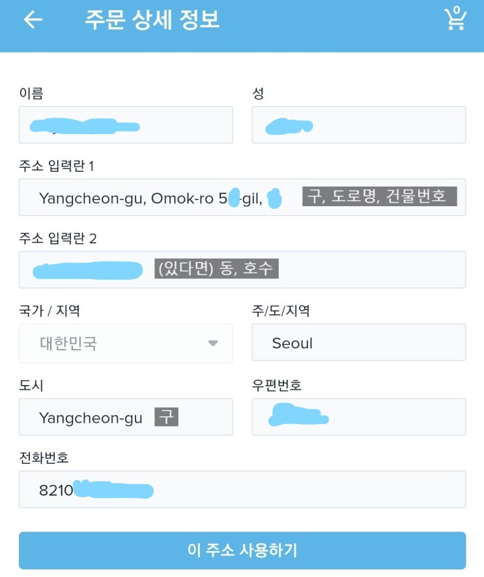This screenshot has width=484, height=577.
Task: Click the 주/도/지역 label
Action: click(x=281, y=311)
